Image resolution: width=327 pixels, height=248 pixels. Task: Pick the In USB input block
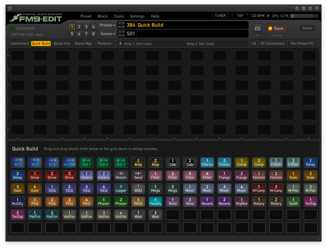pyautogui.click(x=69, y=162)
